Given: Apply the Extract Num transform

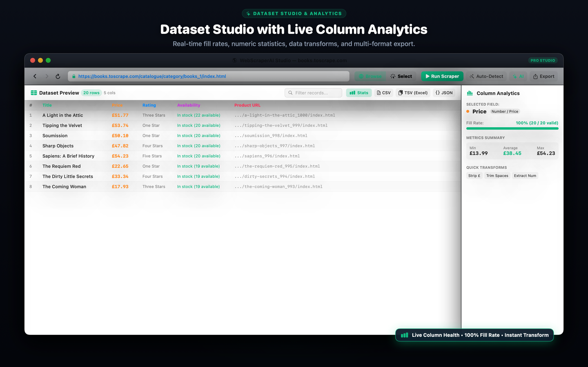Looking at the screenshot, I should pyautogui.click(x=525, y=176).
